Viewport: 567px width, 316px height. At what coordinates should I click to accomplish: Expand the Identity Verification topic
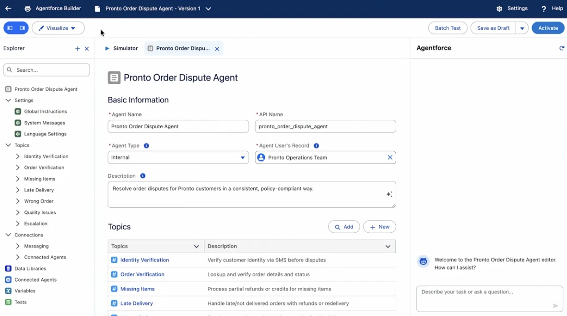[18, 157]
